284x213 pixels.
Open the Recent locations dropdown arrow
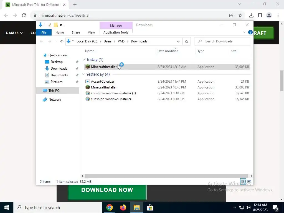pyautogui.click(x=56, y=42)
